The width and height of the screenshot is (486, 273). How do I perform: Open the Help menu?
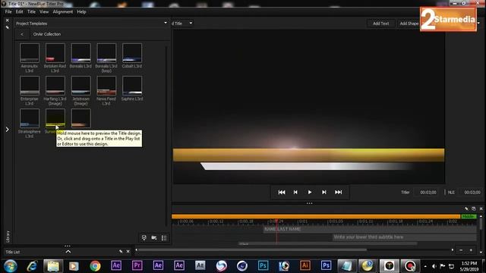point(81,12)
